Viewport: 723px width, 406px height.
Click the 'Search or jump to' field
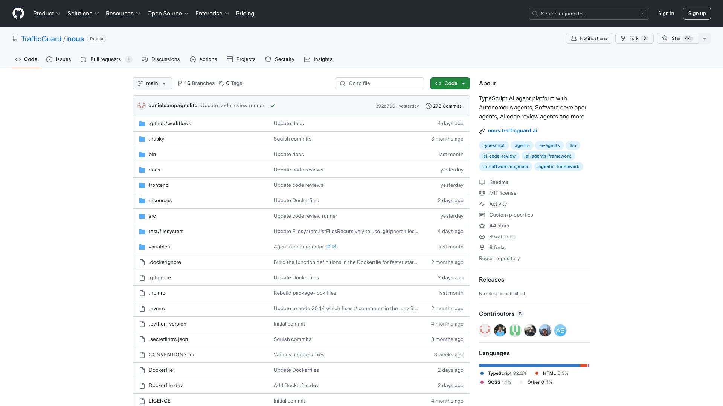point(589,14)
